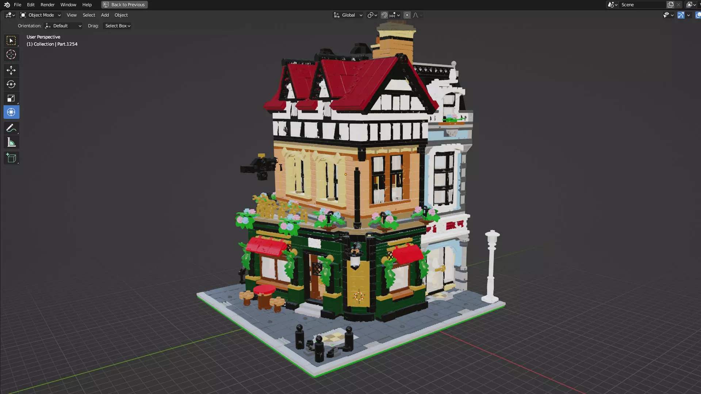This screenshot has height=394, width=701.
Task: Select the Measure tool
Action: tap(11, 142)
